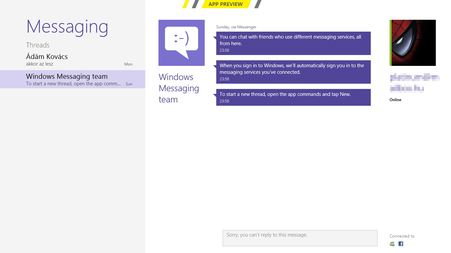Viewport: 451px width, 253px height.
Task: Click the Messenger connected service icon
Action: click(392, 244)
